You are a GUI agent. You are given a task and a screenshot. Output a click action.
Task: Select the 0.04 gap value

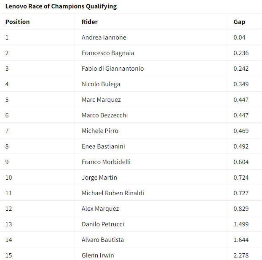tap(239, 37)
